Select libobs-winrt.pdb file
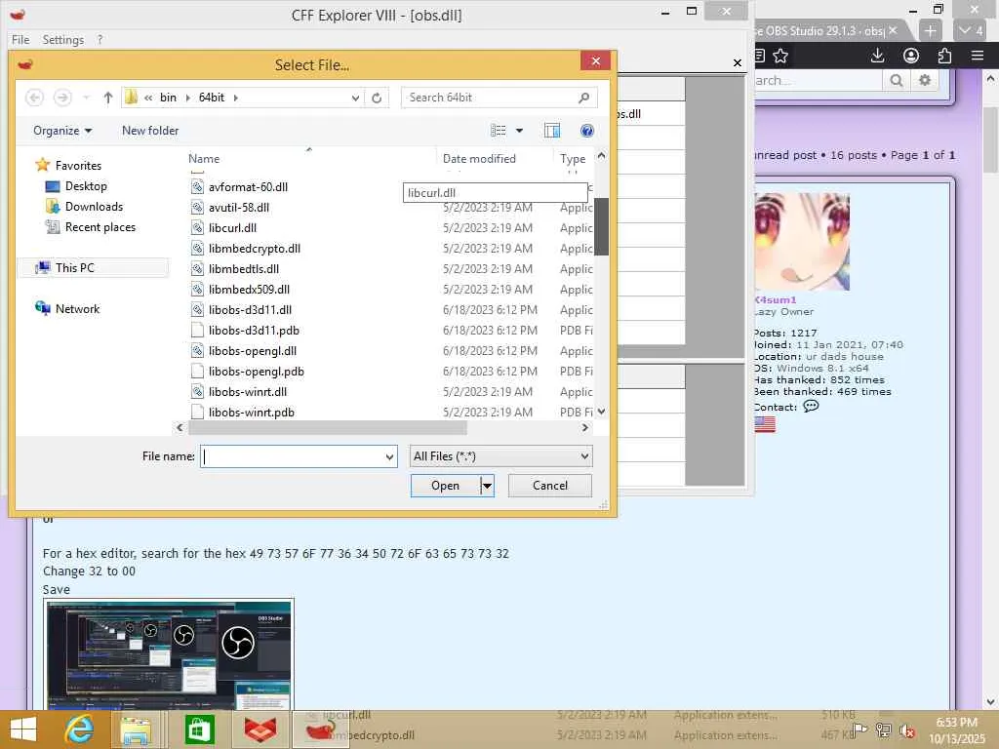The width and height of the screenshot is (999, 749). pyautogui.click(x=251, y=413)
